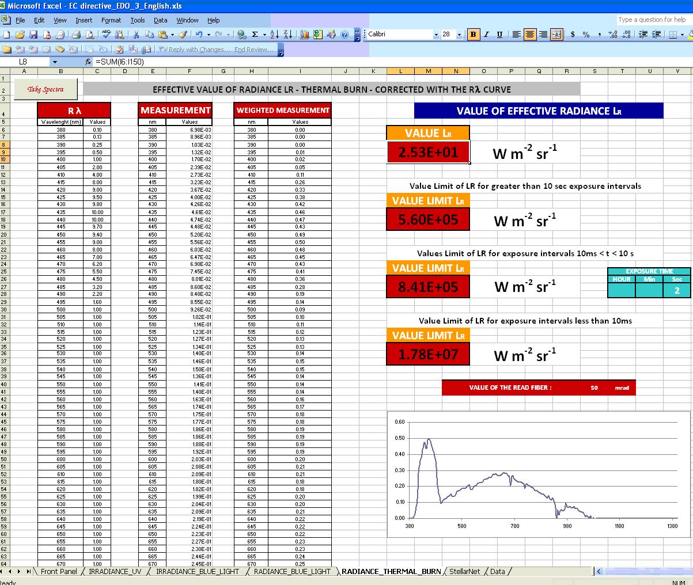Increase decimal places for the selection
This screenshot has height=585, width=693.
[x=612, y=35]
